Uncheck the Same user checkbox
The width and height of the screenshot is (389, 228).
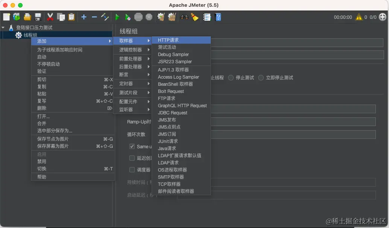(x=132, y=147)
